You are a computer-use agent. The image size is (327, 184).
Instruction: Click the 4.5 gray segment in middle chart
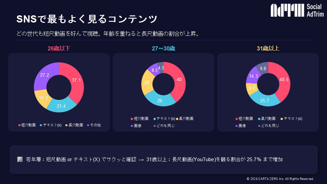[161, 67]
